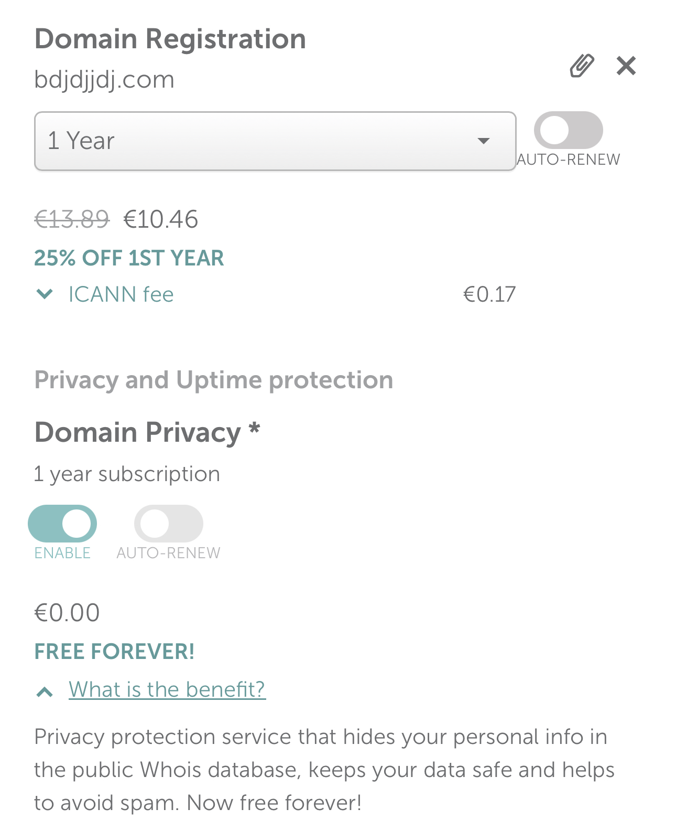
Task: Click the Privacy and Uptime protection heading
Action: point(214,380)
